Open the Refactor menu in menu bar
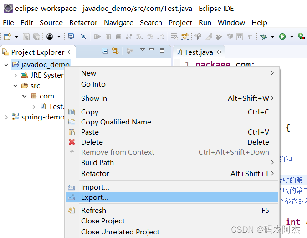The width and height of the screenshot is (307, 238). pos(83,22)
